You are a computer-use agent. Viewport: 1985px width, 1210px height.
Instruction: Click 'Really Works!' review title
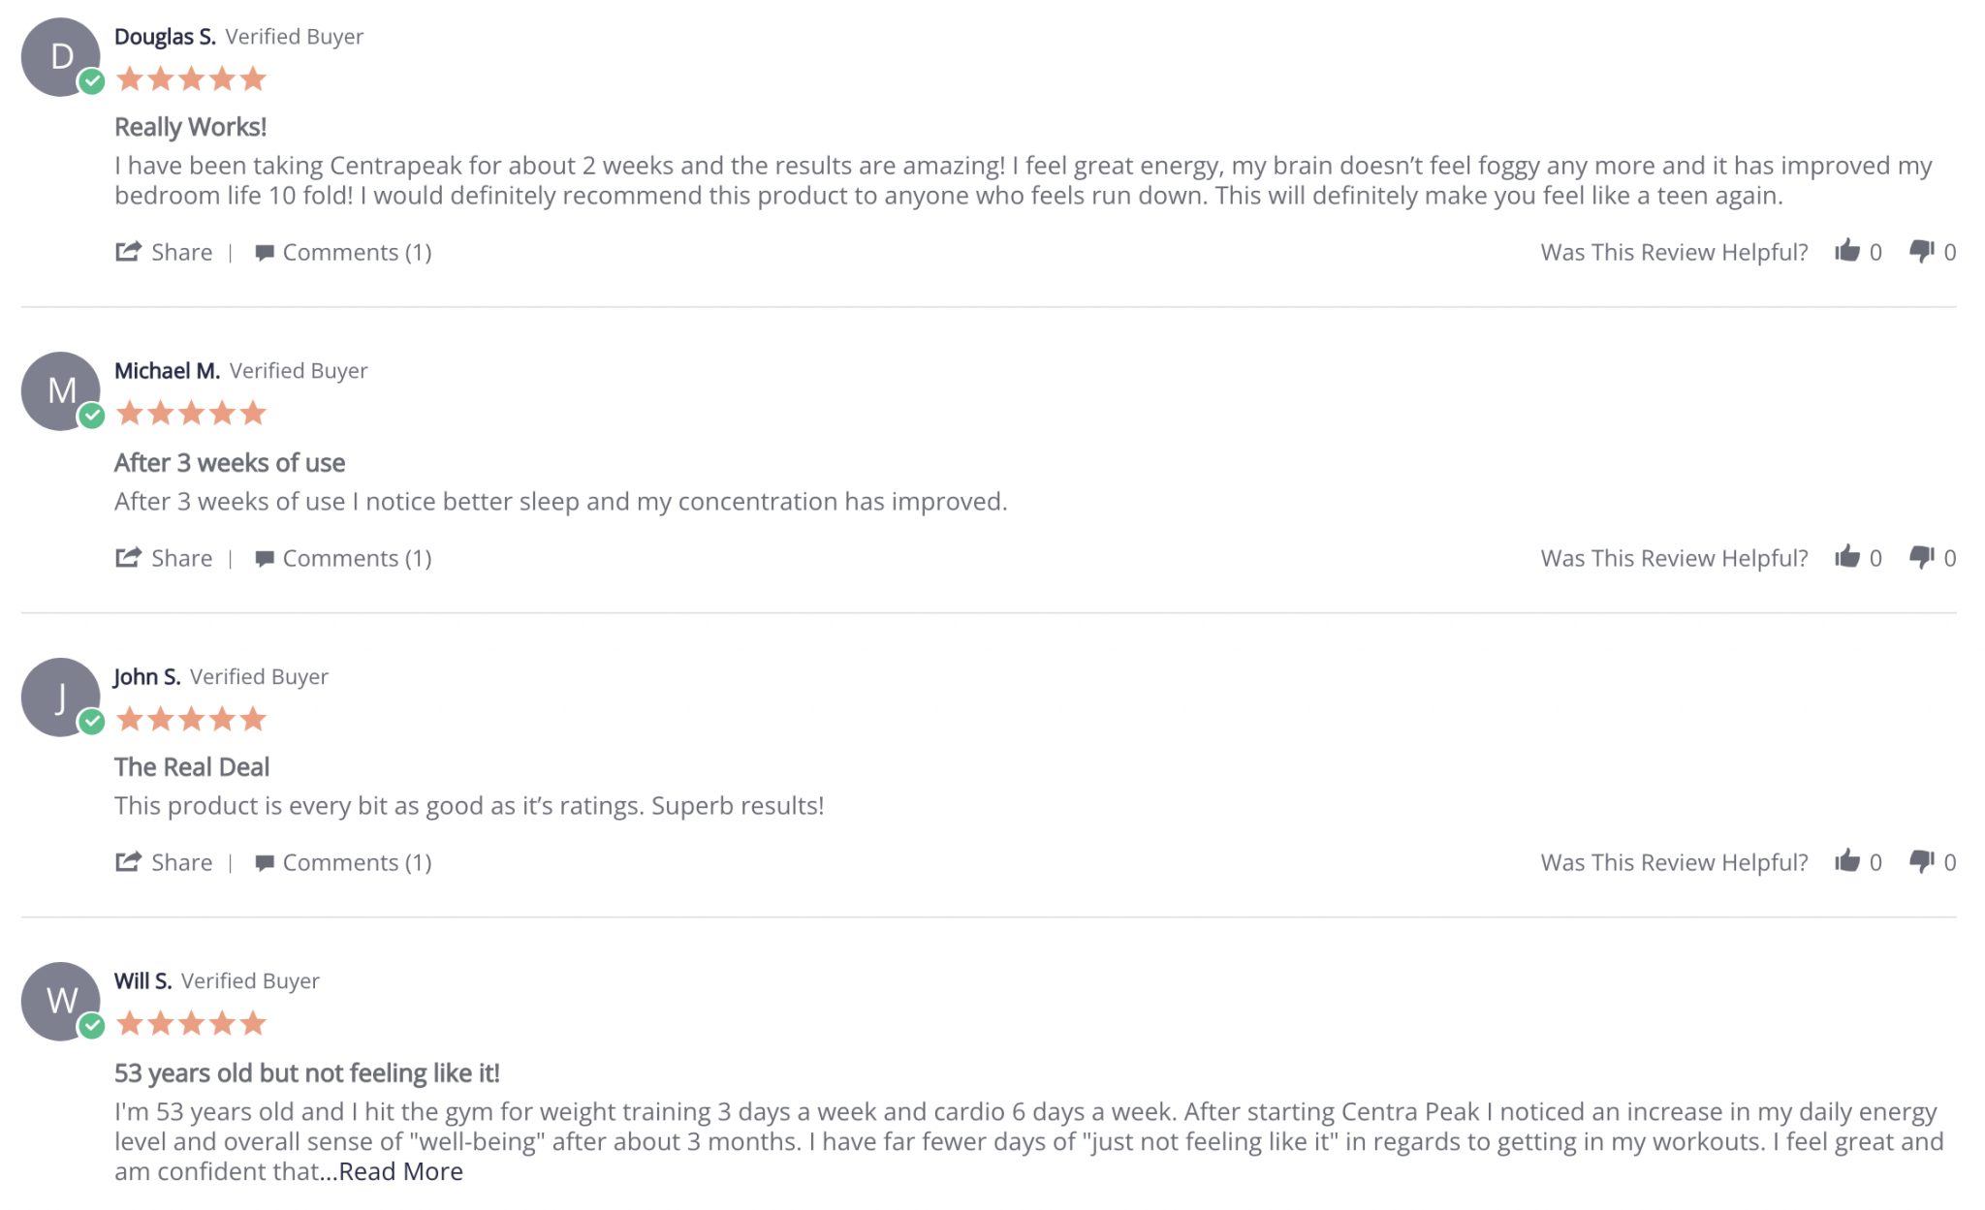point(190,127)
